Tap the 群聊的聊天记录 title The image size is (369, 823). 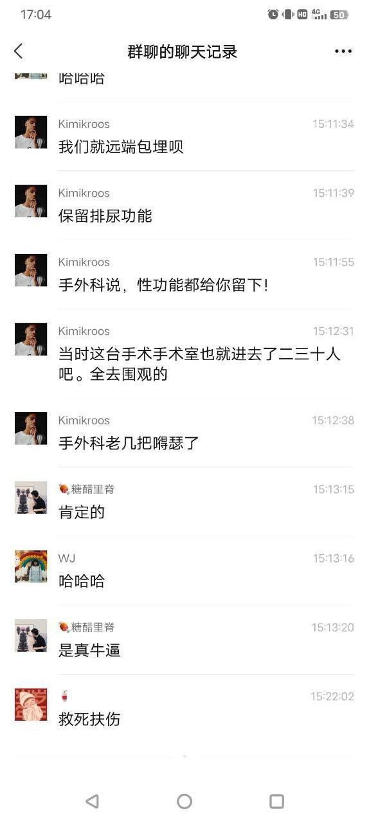[x=183, y=51]
